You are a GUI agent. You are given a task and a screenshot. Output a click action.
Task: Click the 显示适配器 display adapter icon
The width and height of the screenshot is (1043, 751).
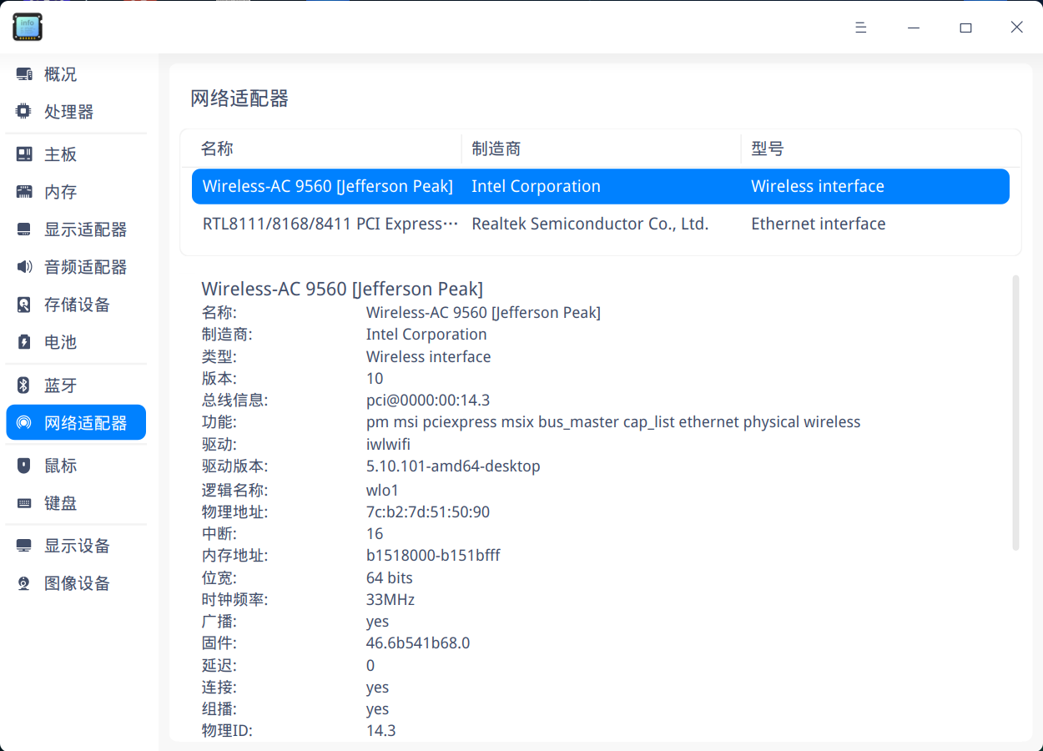click(x=24, y=229)
